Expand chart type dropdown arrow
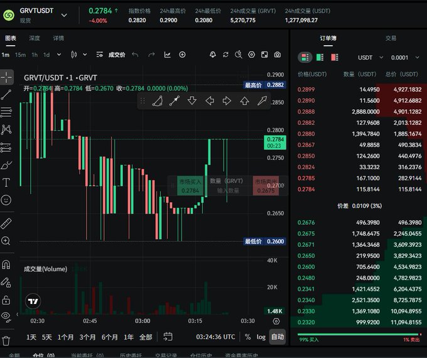The image size is (427, 358). tap(85, 55)
